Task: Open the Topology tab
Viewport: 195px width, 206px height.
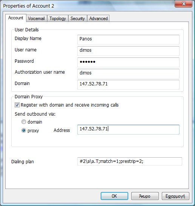Action: pos(58,19)
